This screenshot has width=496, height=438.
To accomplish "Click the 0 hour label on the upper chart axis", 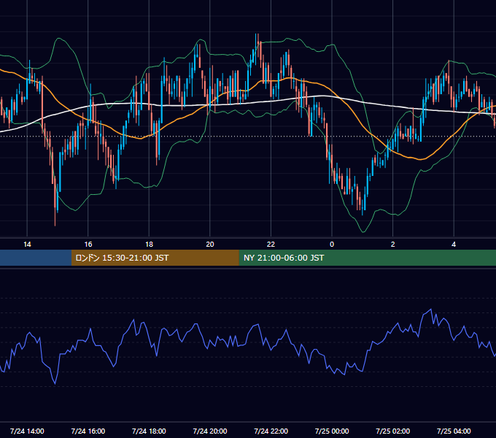I will pos(332,245).
